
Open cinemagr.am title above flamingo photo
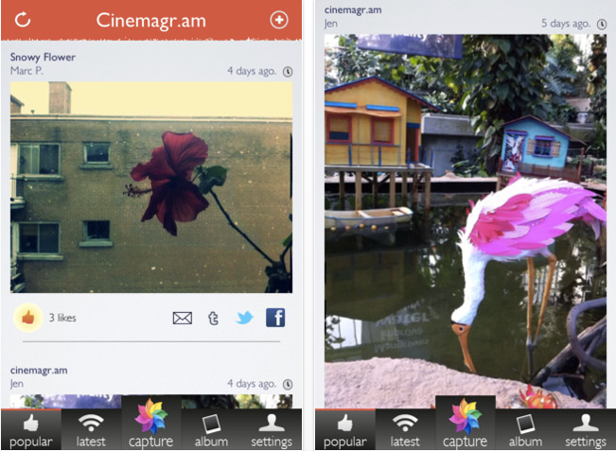(x=353, y=10)
